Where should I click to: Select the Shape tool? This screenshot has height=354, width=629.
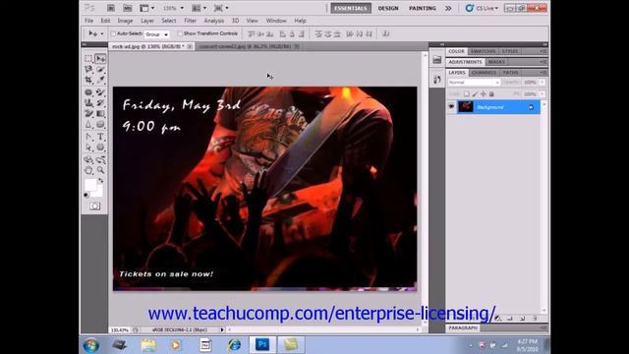[x=100, y=147]
